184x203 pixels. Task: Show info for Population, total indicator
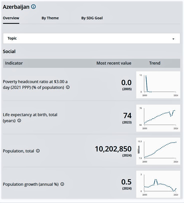(38, 151)
